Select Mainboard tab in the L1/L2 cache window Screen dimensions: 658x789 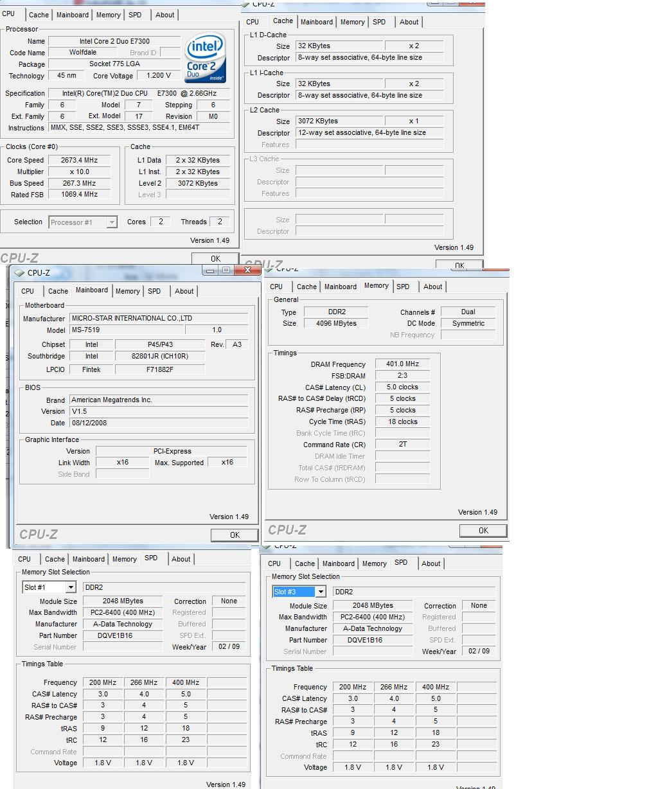(317, 22)
